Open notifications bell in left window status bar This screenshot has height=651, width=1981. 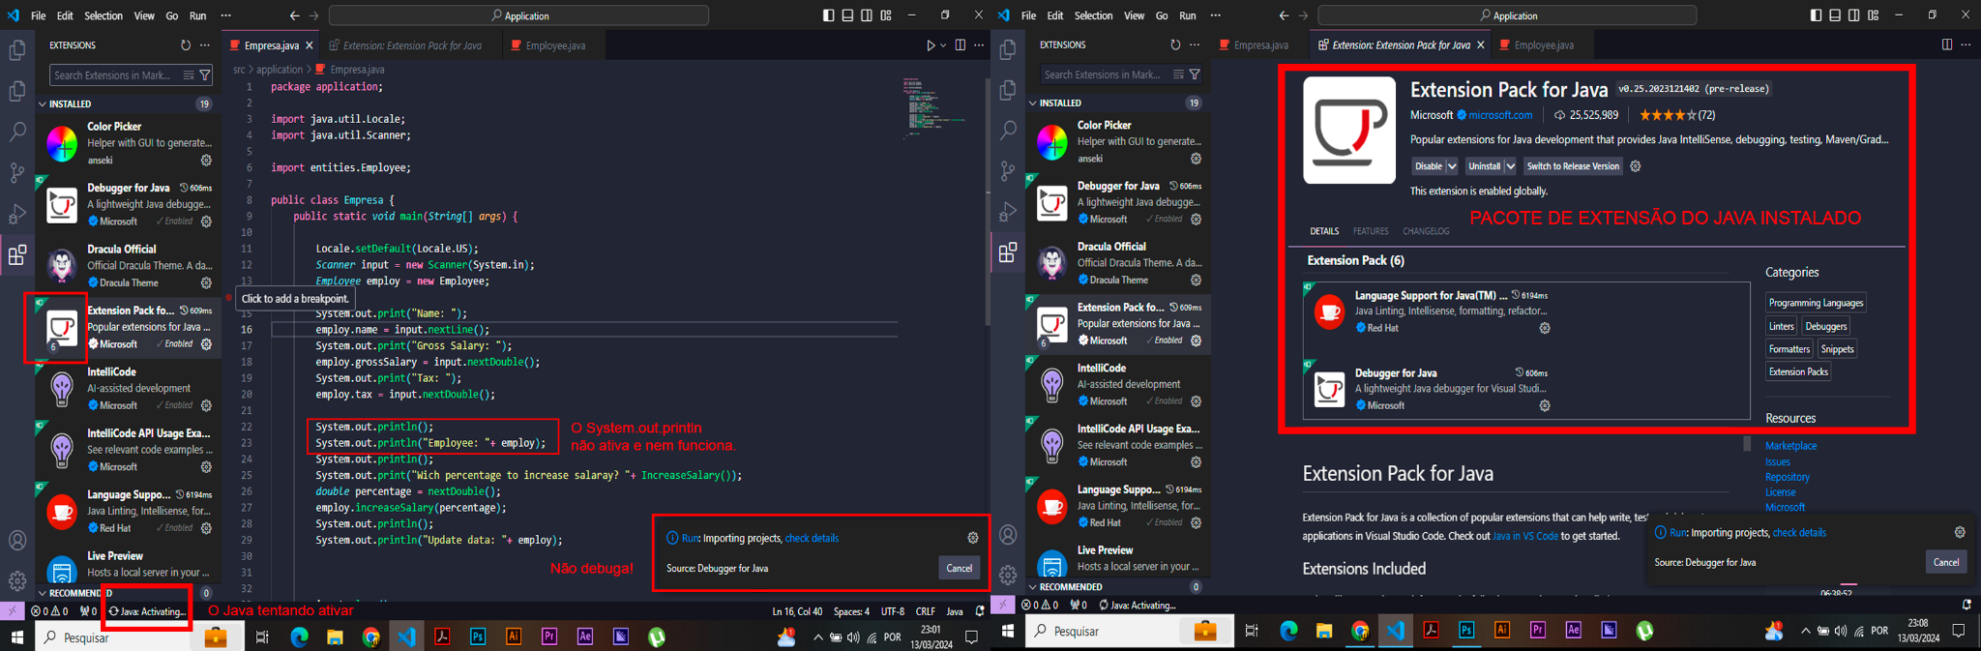[980, 611]
